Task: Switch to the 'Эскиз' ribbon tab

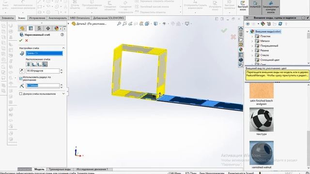Action: pos(21,18)
